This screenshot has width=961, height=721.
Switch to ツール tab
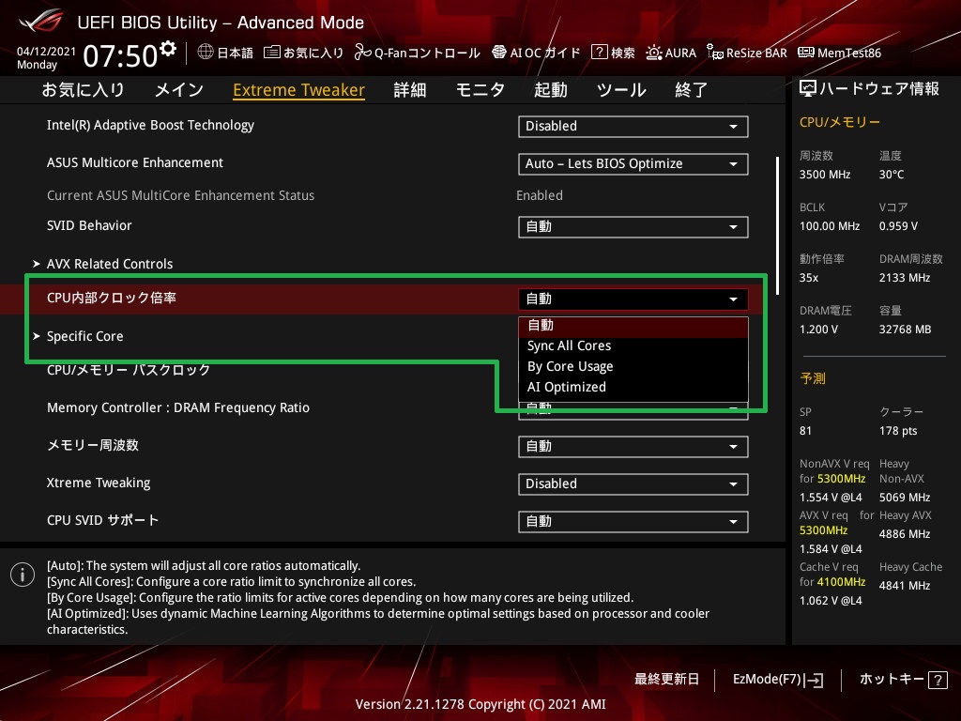[621, 90]
